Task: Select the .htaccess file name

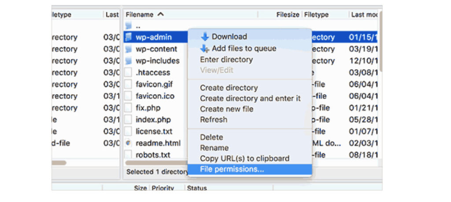Action: click(153, 73)
